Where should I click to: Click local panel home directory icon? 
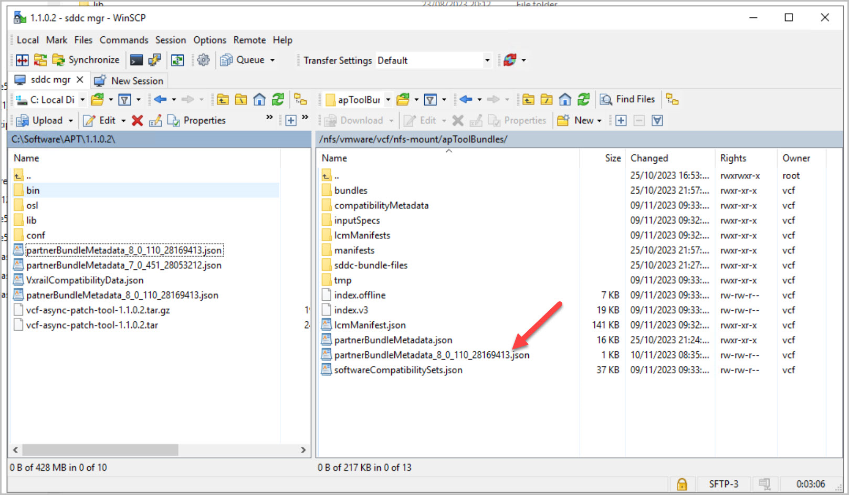point(259,99)
